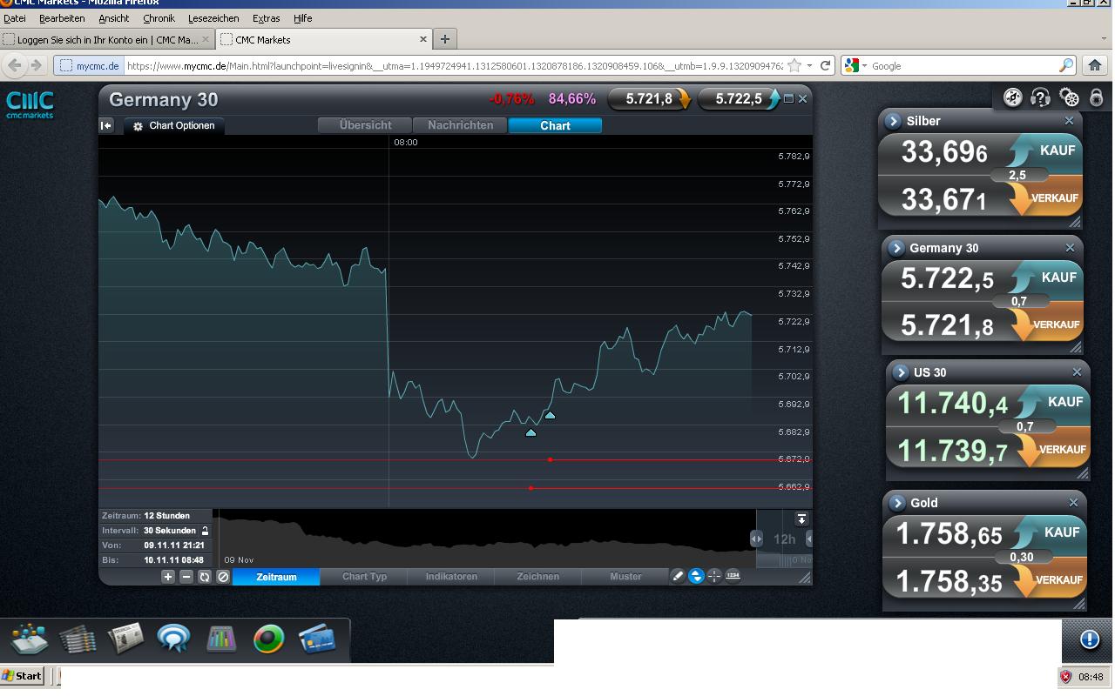Open the Muster tab
Image resolution: width=1115 pixels, height=696 pixels.
[625, 577]
